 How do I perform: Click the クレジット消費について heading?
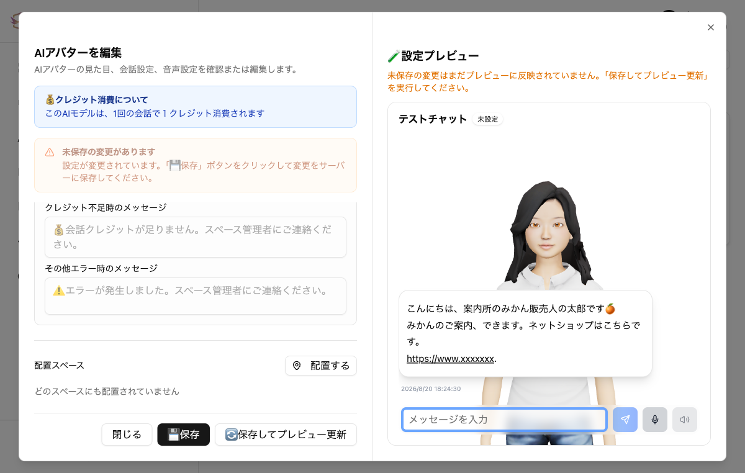click(97, 99)
